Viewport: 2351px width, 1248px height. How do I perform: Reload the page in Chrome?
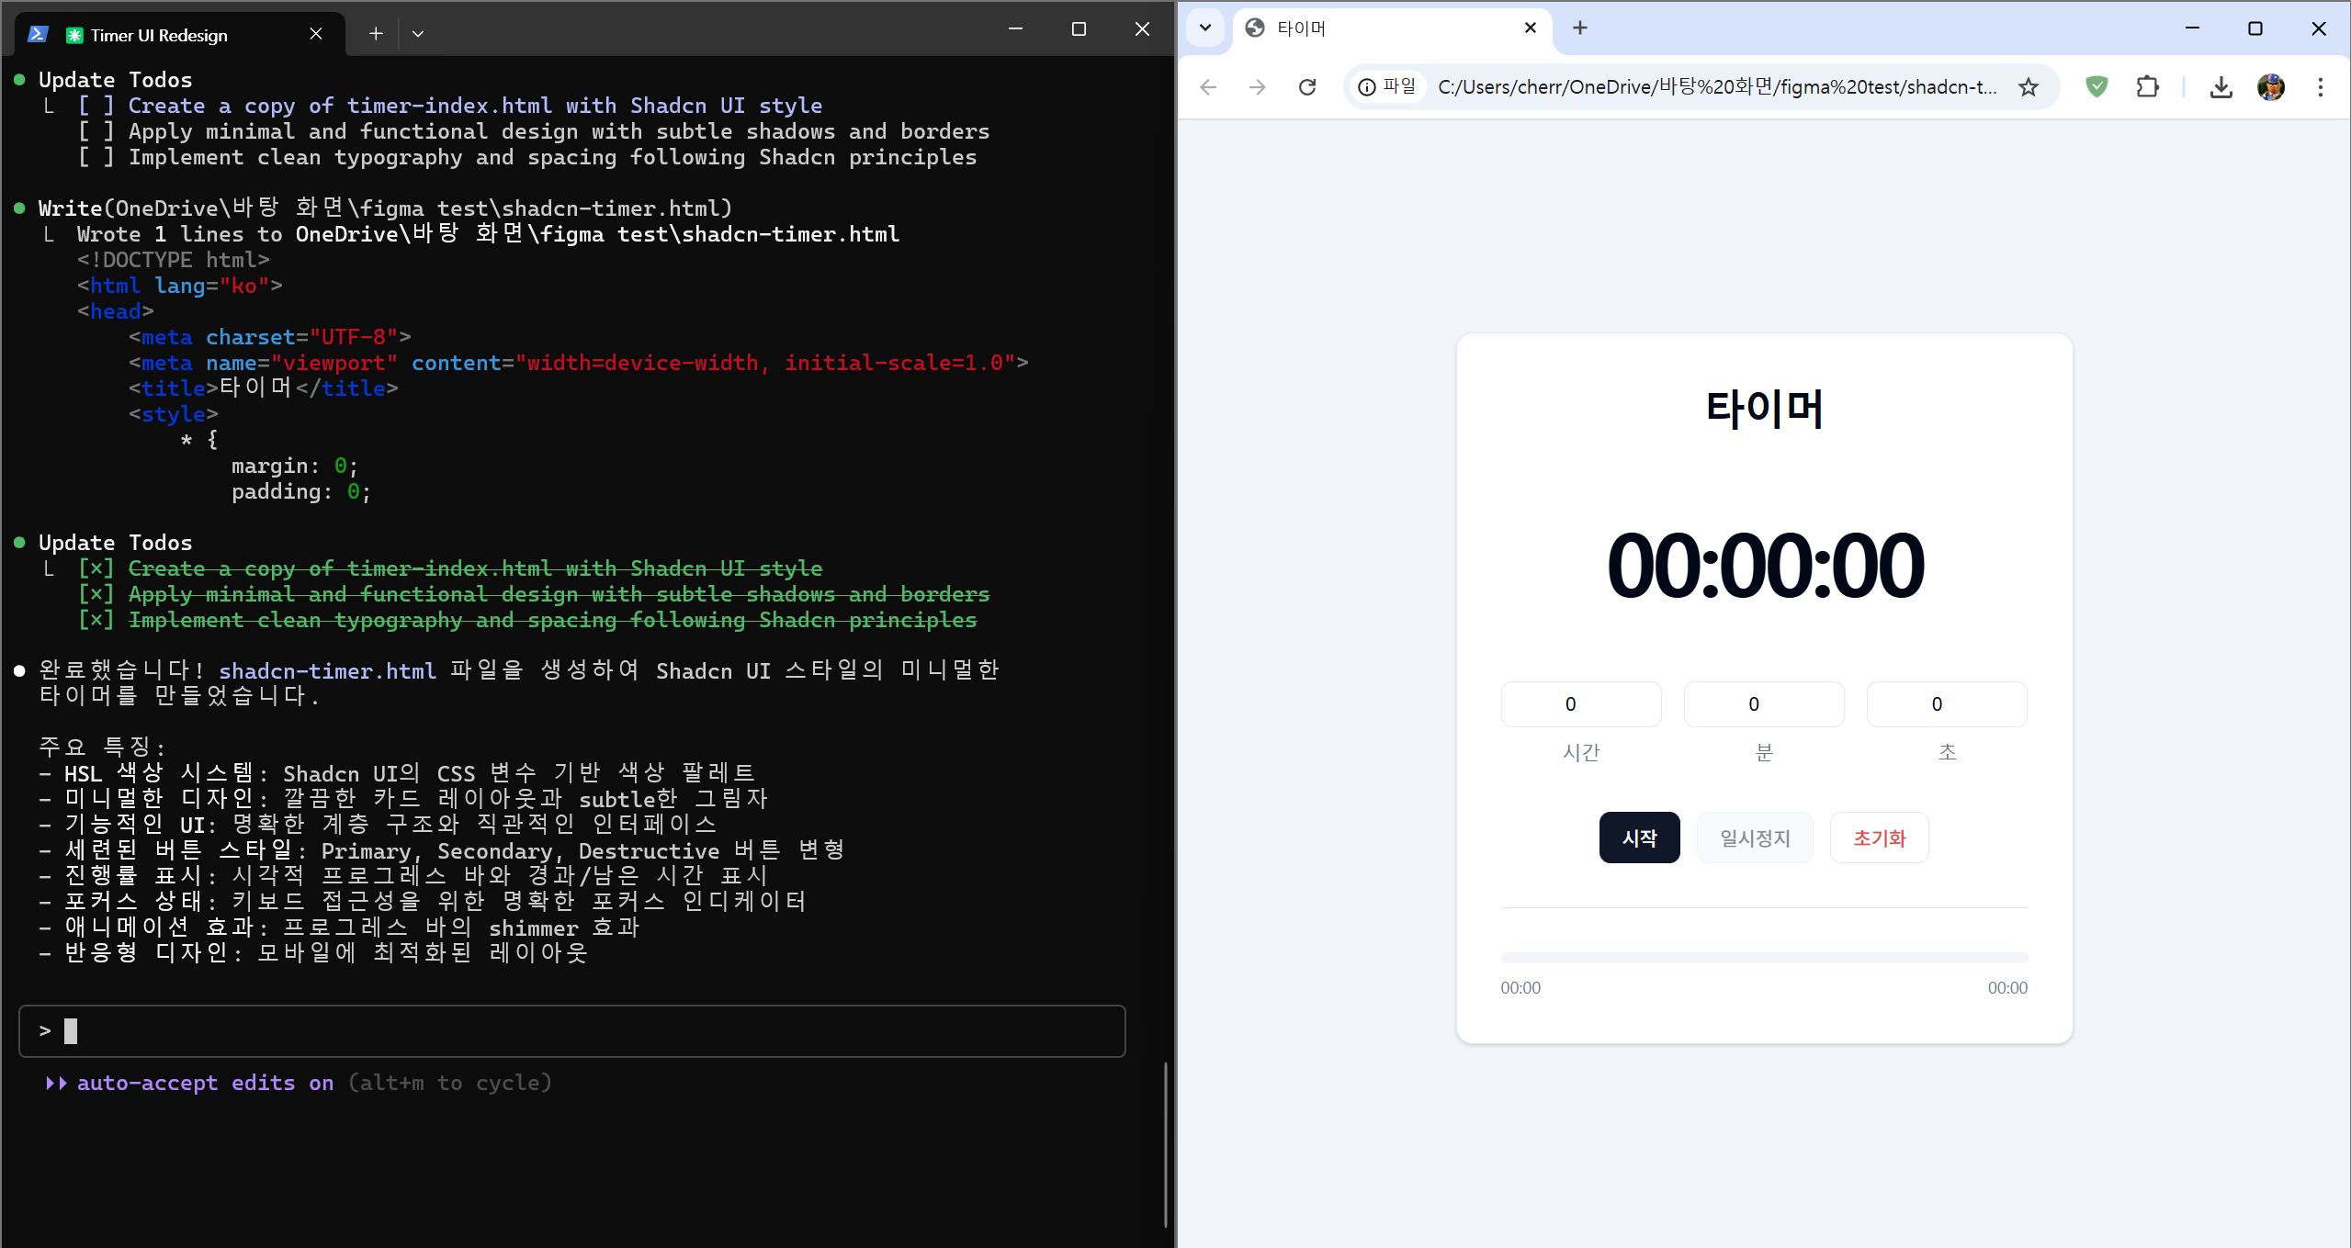click(x=1307, y=87)
